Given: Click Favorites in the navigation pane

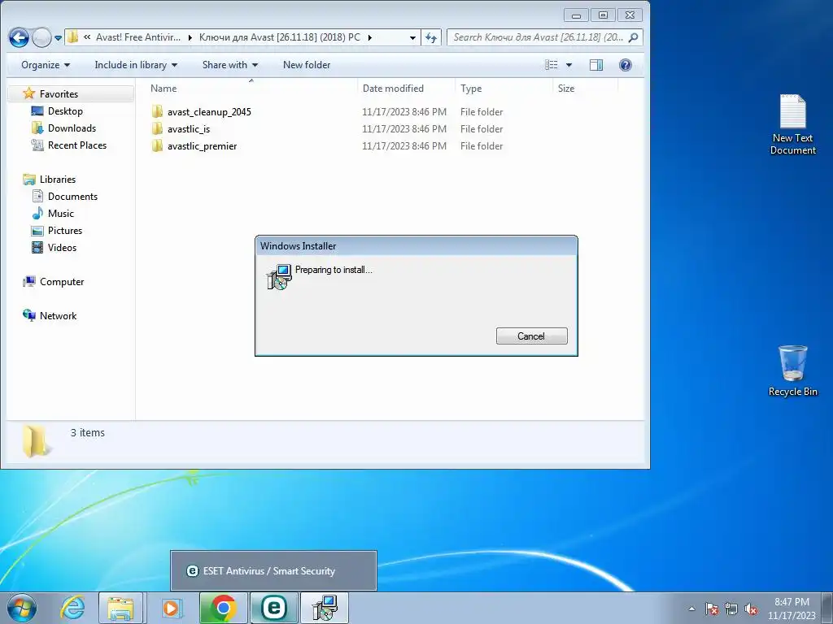Looking at the screenshot, I should pos(59,94).
